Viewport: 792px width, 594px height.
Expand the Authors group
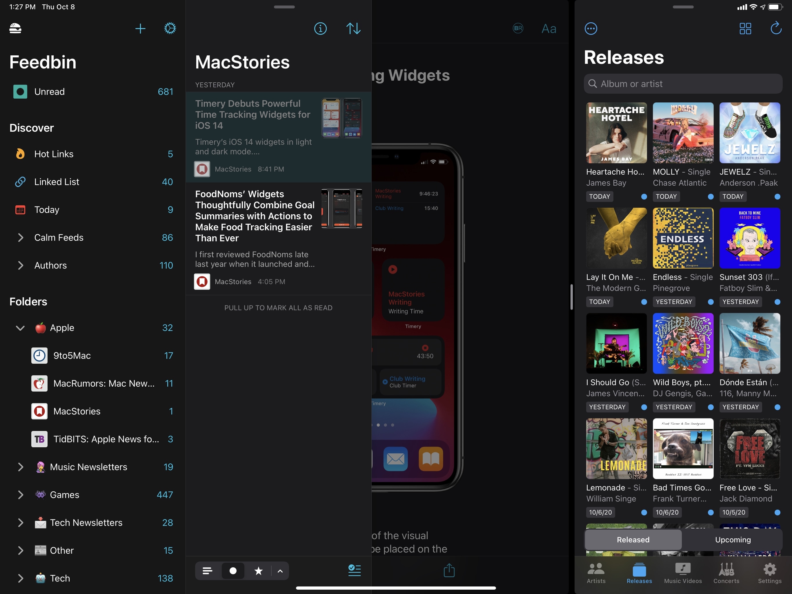(20, 265)
